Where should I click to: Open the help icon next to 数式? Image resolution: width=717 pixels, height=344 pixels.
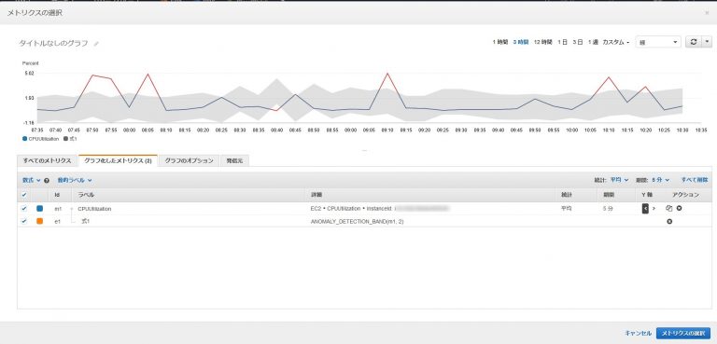pos(47,181)
